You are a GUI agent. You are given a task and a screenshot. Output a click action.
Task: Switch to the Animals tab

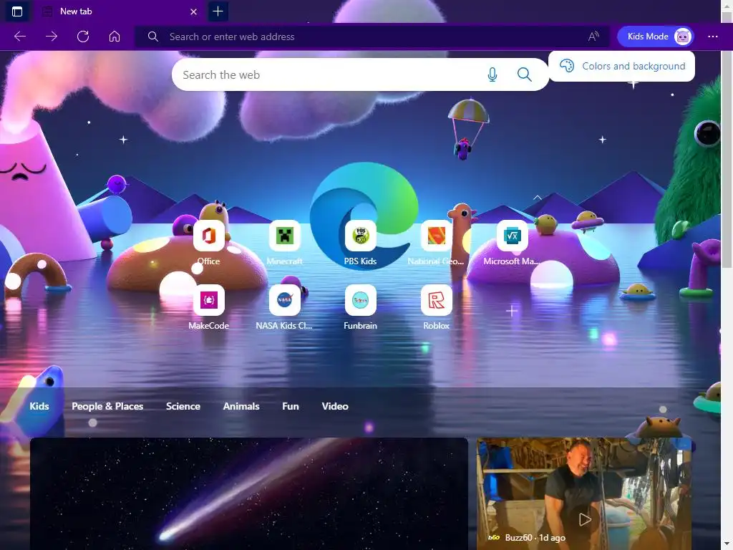pos(241,406)
